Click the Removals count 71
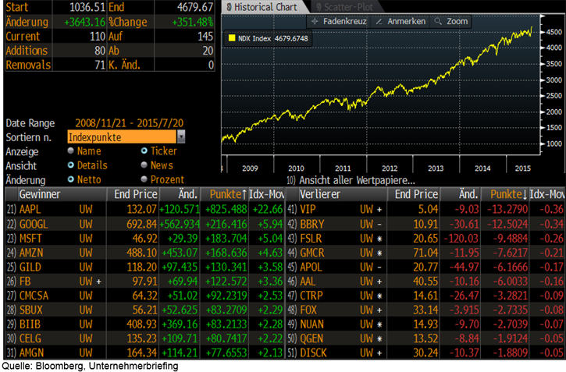The height and width of the screenshot is (372, 566). tap(100, 65)
